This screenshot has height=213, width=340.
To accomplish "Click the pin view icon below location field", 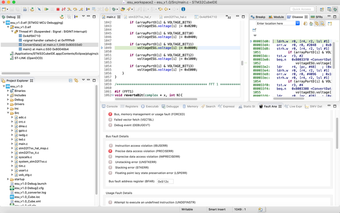I will pos(254,30).
